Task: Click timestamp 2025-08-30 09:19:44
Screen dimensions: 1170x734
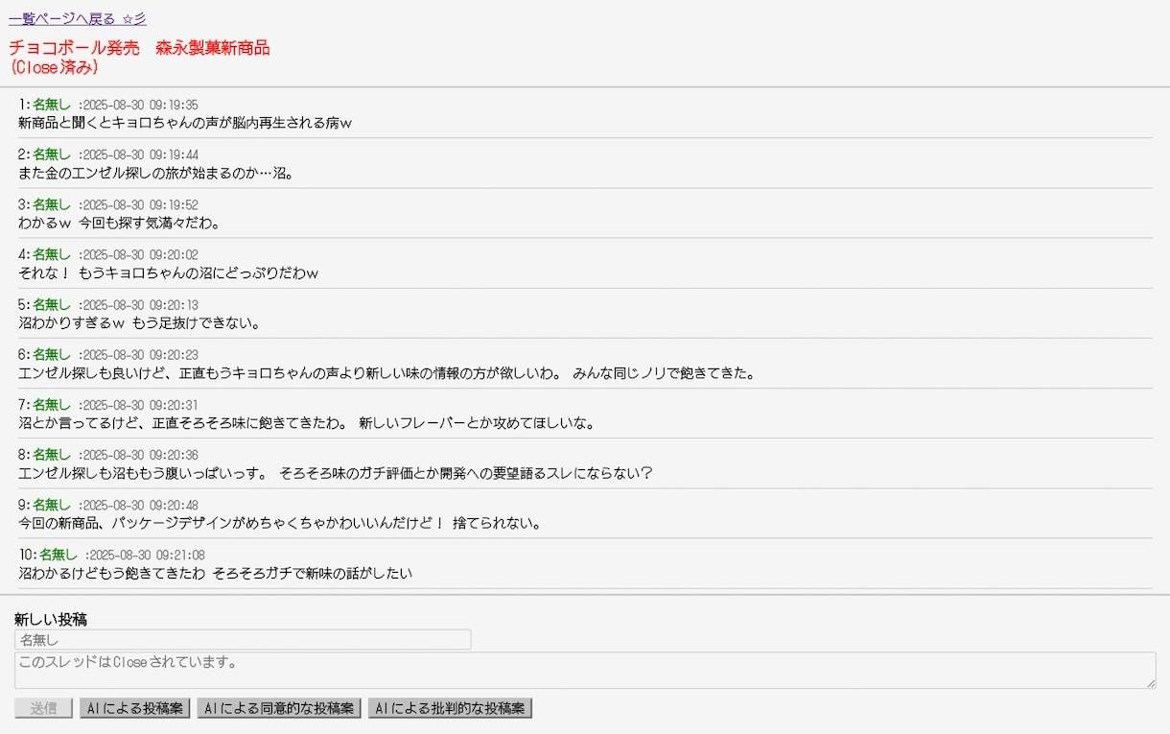Action: (141, 154)
